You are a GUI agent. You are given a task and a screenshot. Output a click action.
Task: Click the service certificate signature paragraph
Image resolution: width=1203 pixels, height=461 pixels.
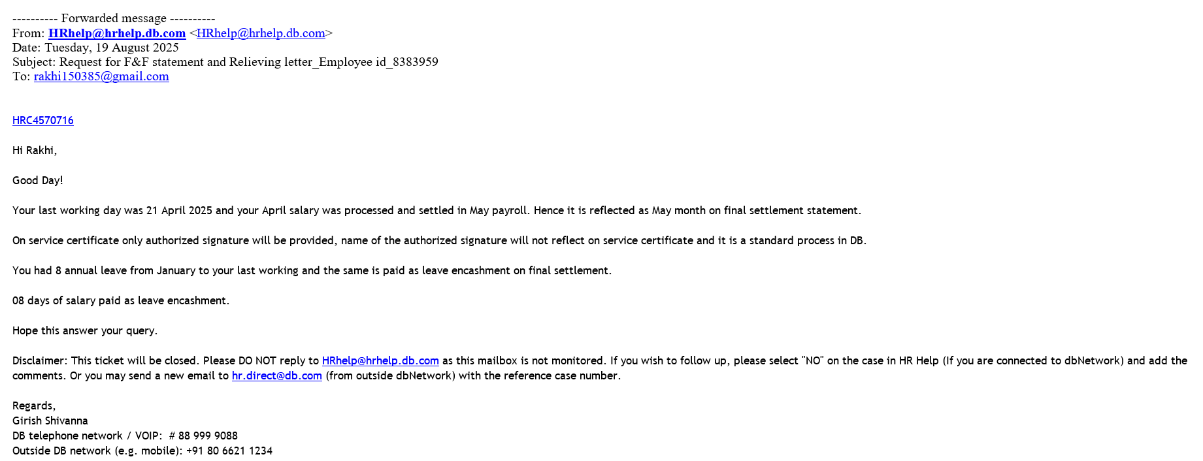439,241
